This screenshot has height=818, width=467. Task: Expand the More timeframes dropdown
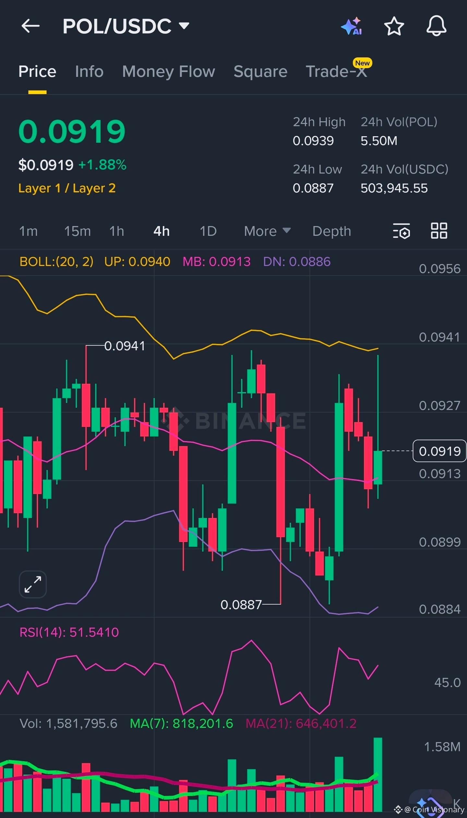267,231
